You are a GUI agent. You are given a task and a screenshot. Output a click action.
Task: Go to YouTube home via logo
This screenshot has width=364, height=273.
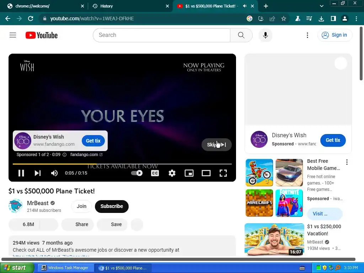tap(42, 35)
